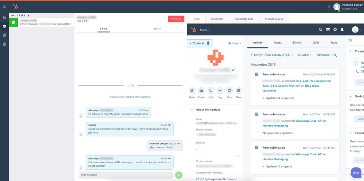
Task: Click the HubSpot sprocket logo in the CRM bar
Action: tap(193, 30)
